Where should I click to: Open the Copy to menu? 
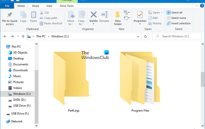pos(81,18)
